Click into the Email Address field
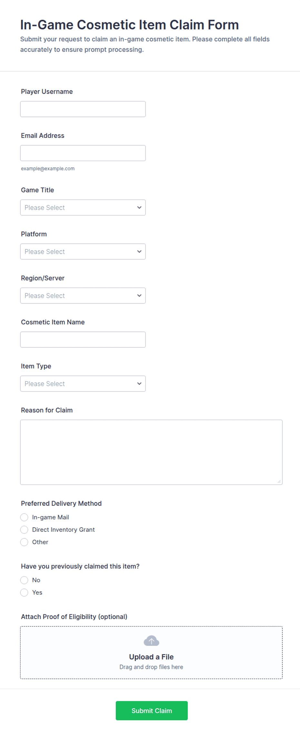 (83, 153)
